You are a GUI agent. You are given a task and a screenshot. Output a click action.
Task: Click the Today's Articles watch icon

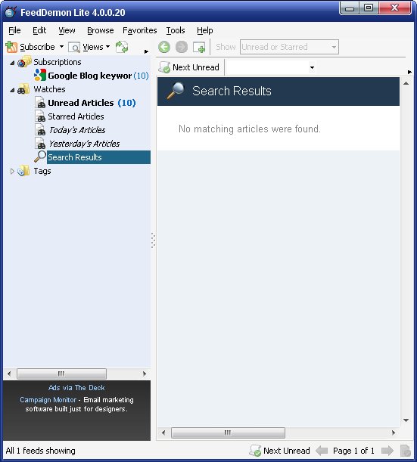click(40, 129)
